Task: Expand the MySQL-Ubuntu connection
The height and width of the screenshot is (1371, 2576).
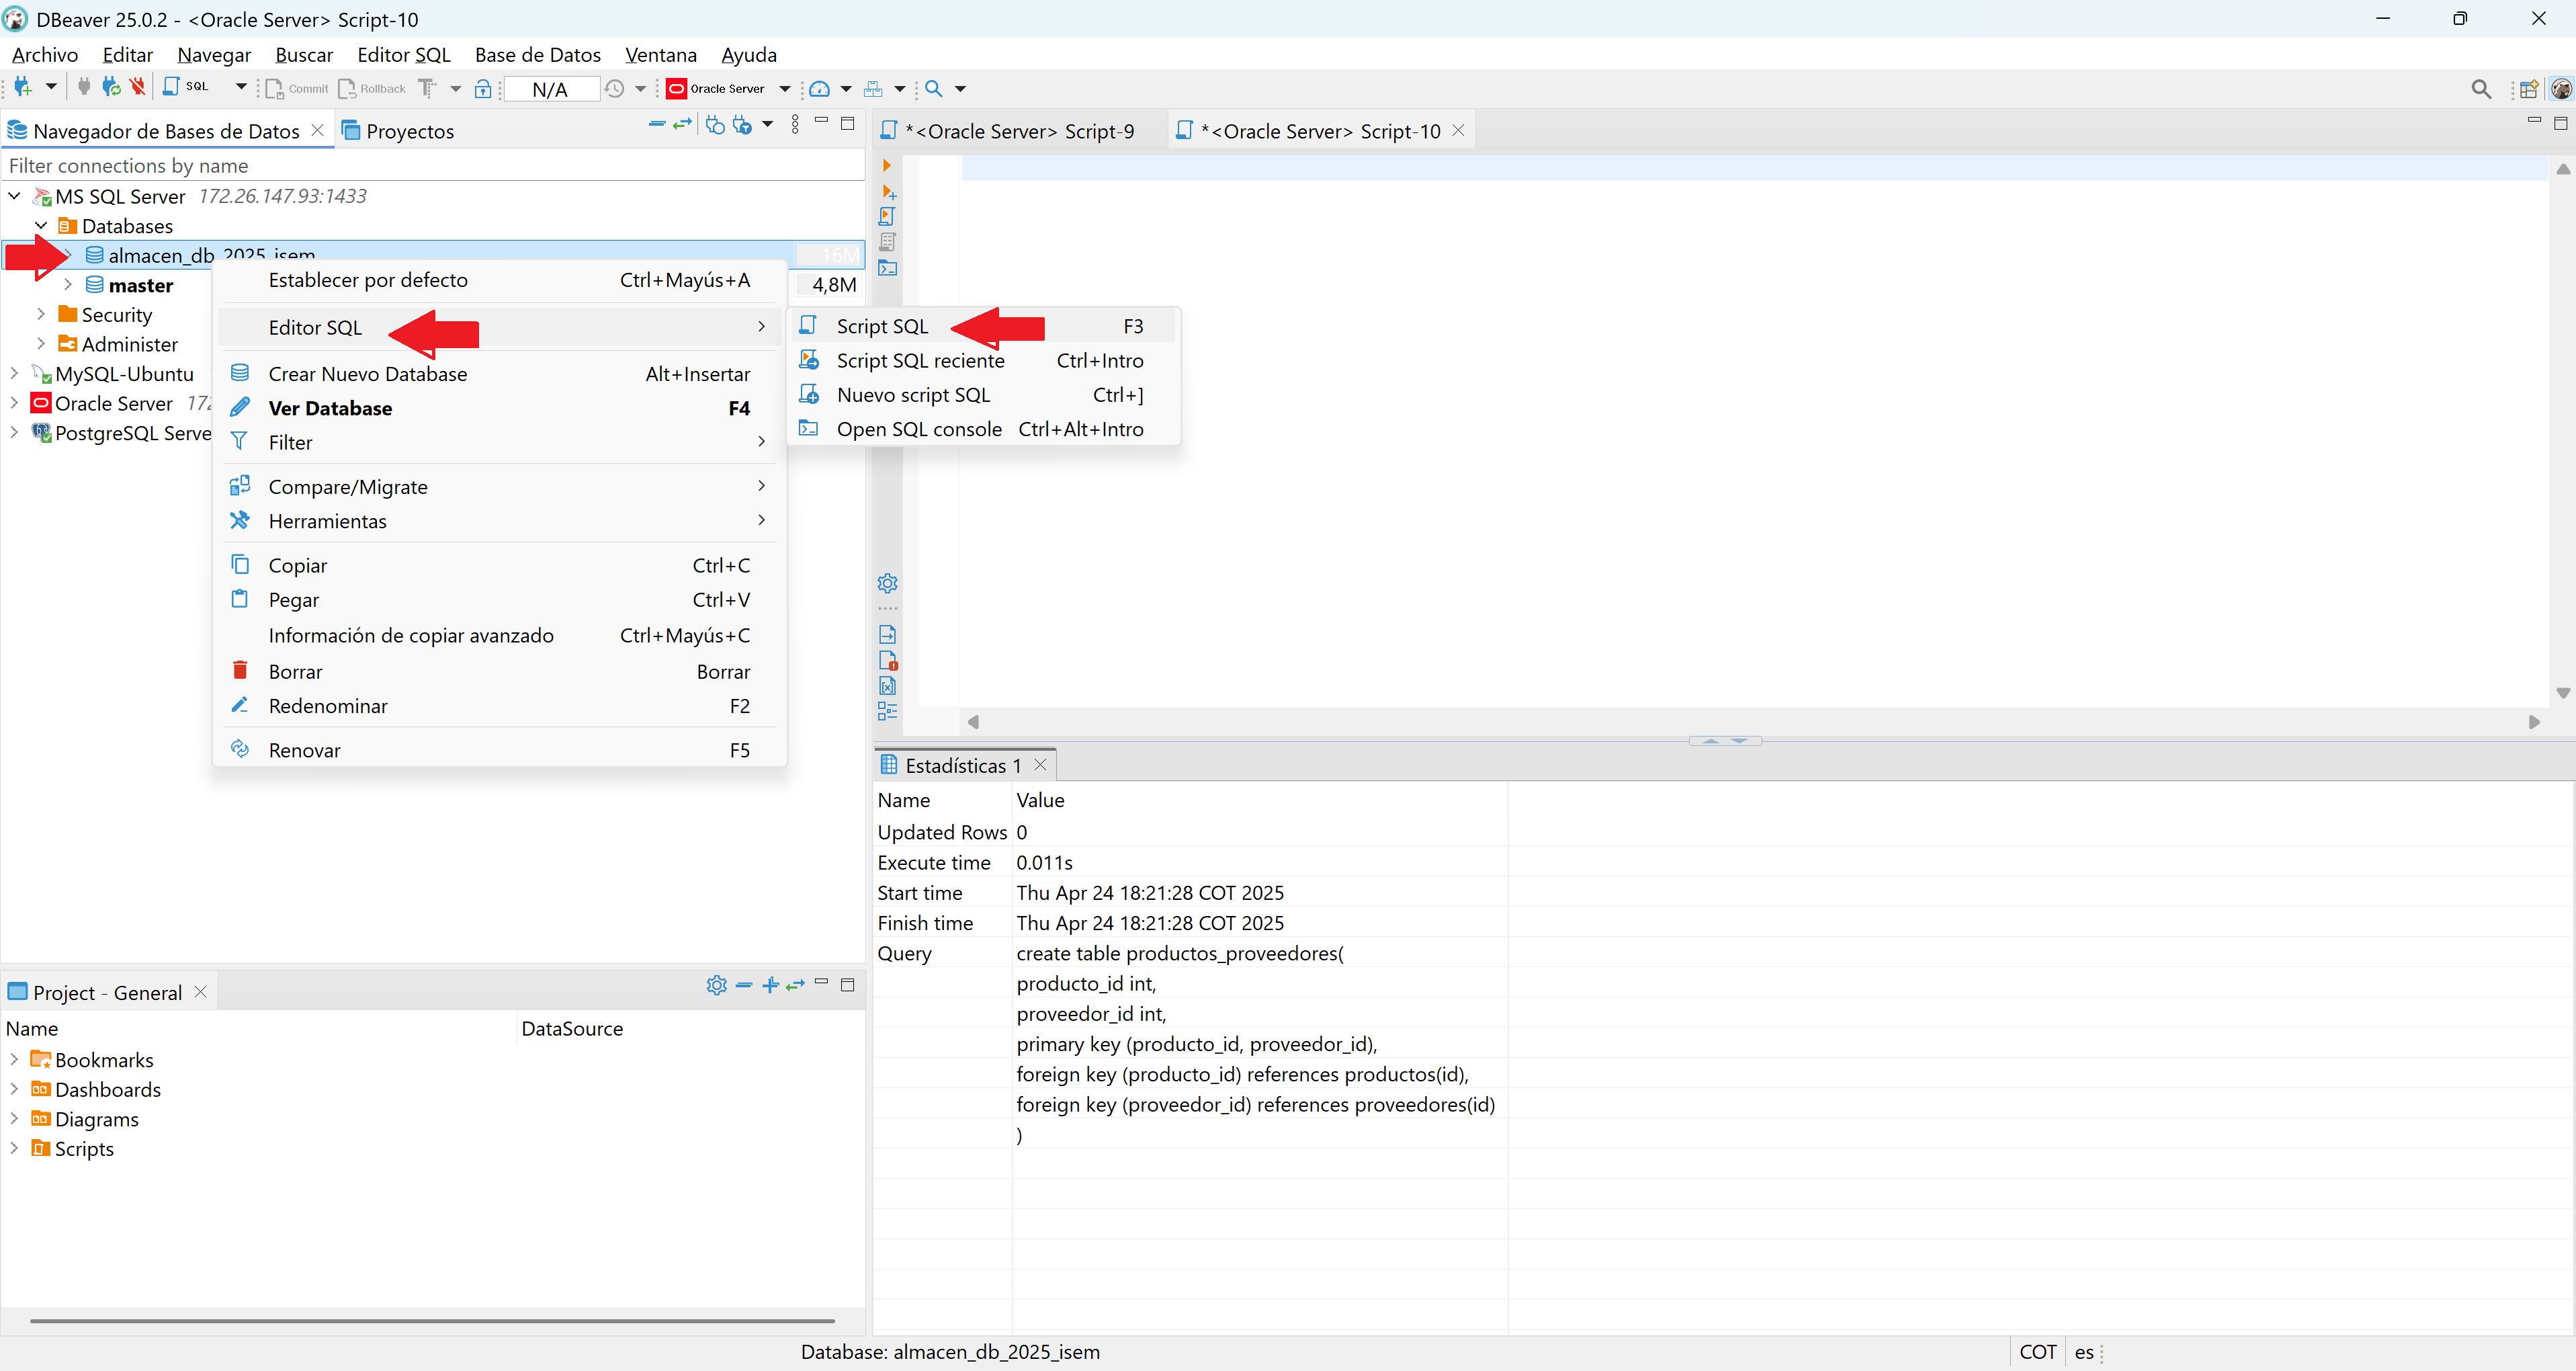Action: 15,373
